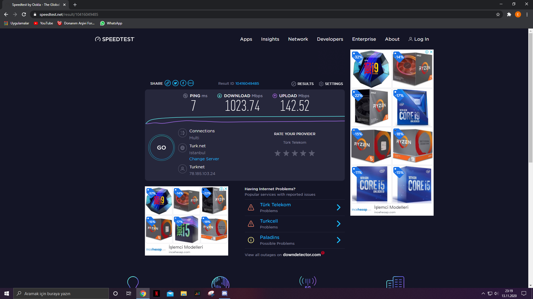Open the Network menu item
Screen dimensions: 533x299
tap(298, 39)
